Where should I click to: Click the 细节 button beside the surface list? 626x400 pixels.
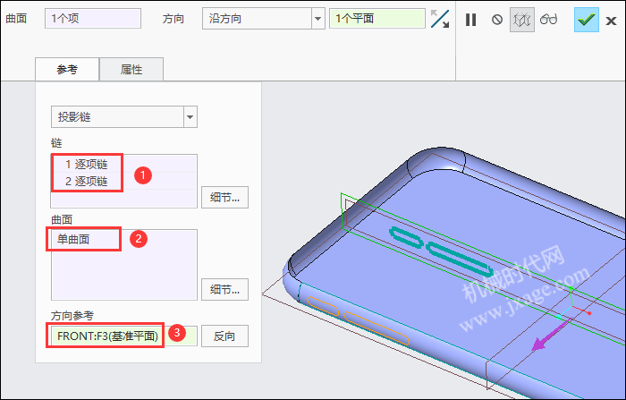(x=224, y=289)
